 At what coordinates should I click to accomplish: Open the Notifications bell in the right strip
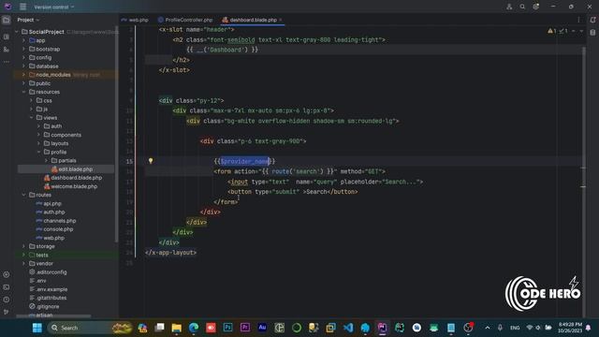tap(592, 20)
